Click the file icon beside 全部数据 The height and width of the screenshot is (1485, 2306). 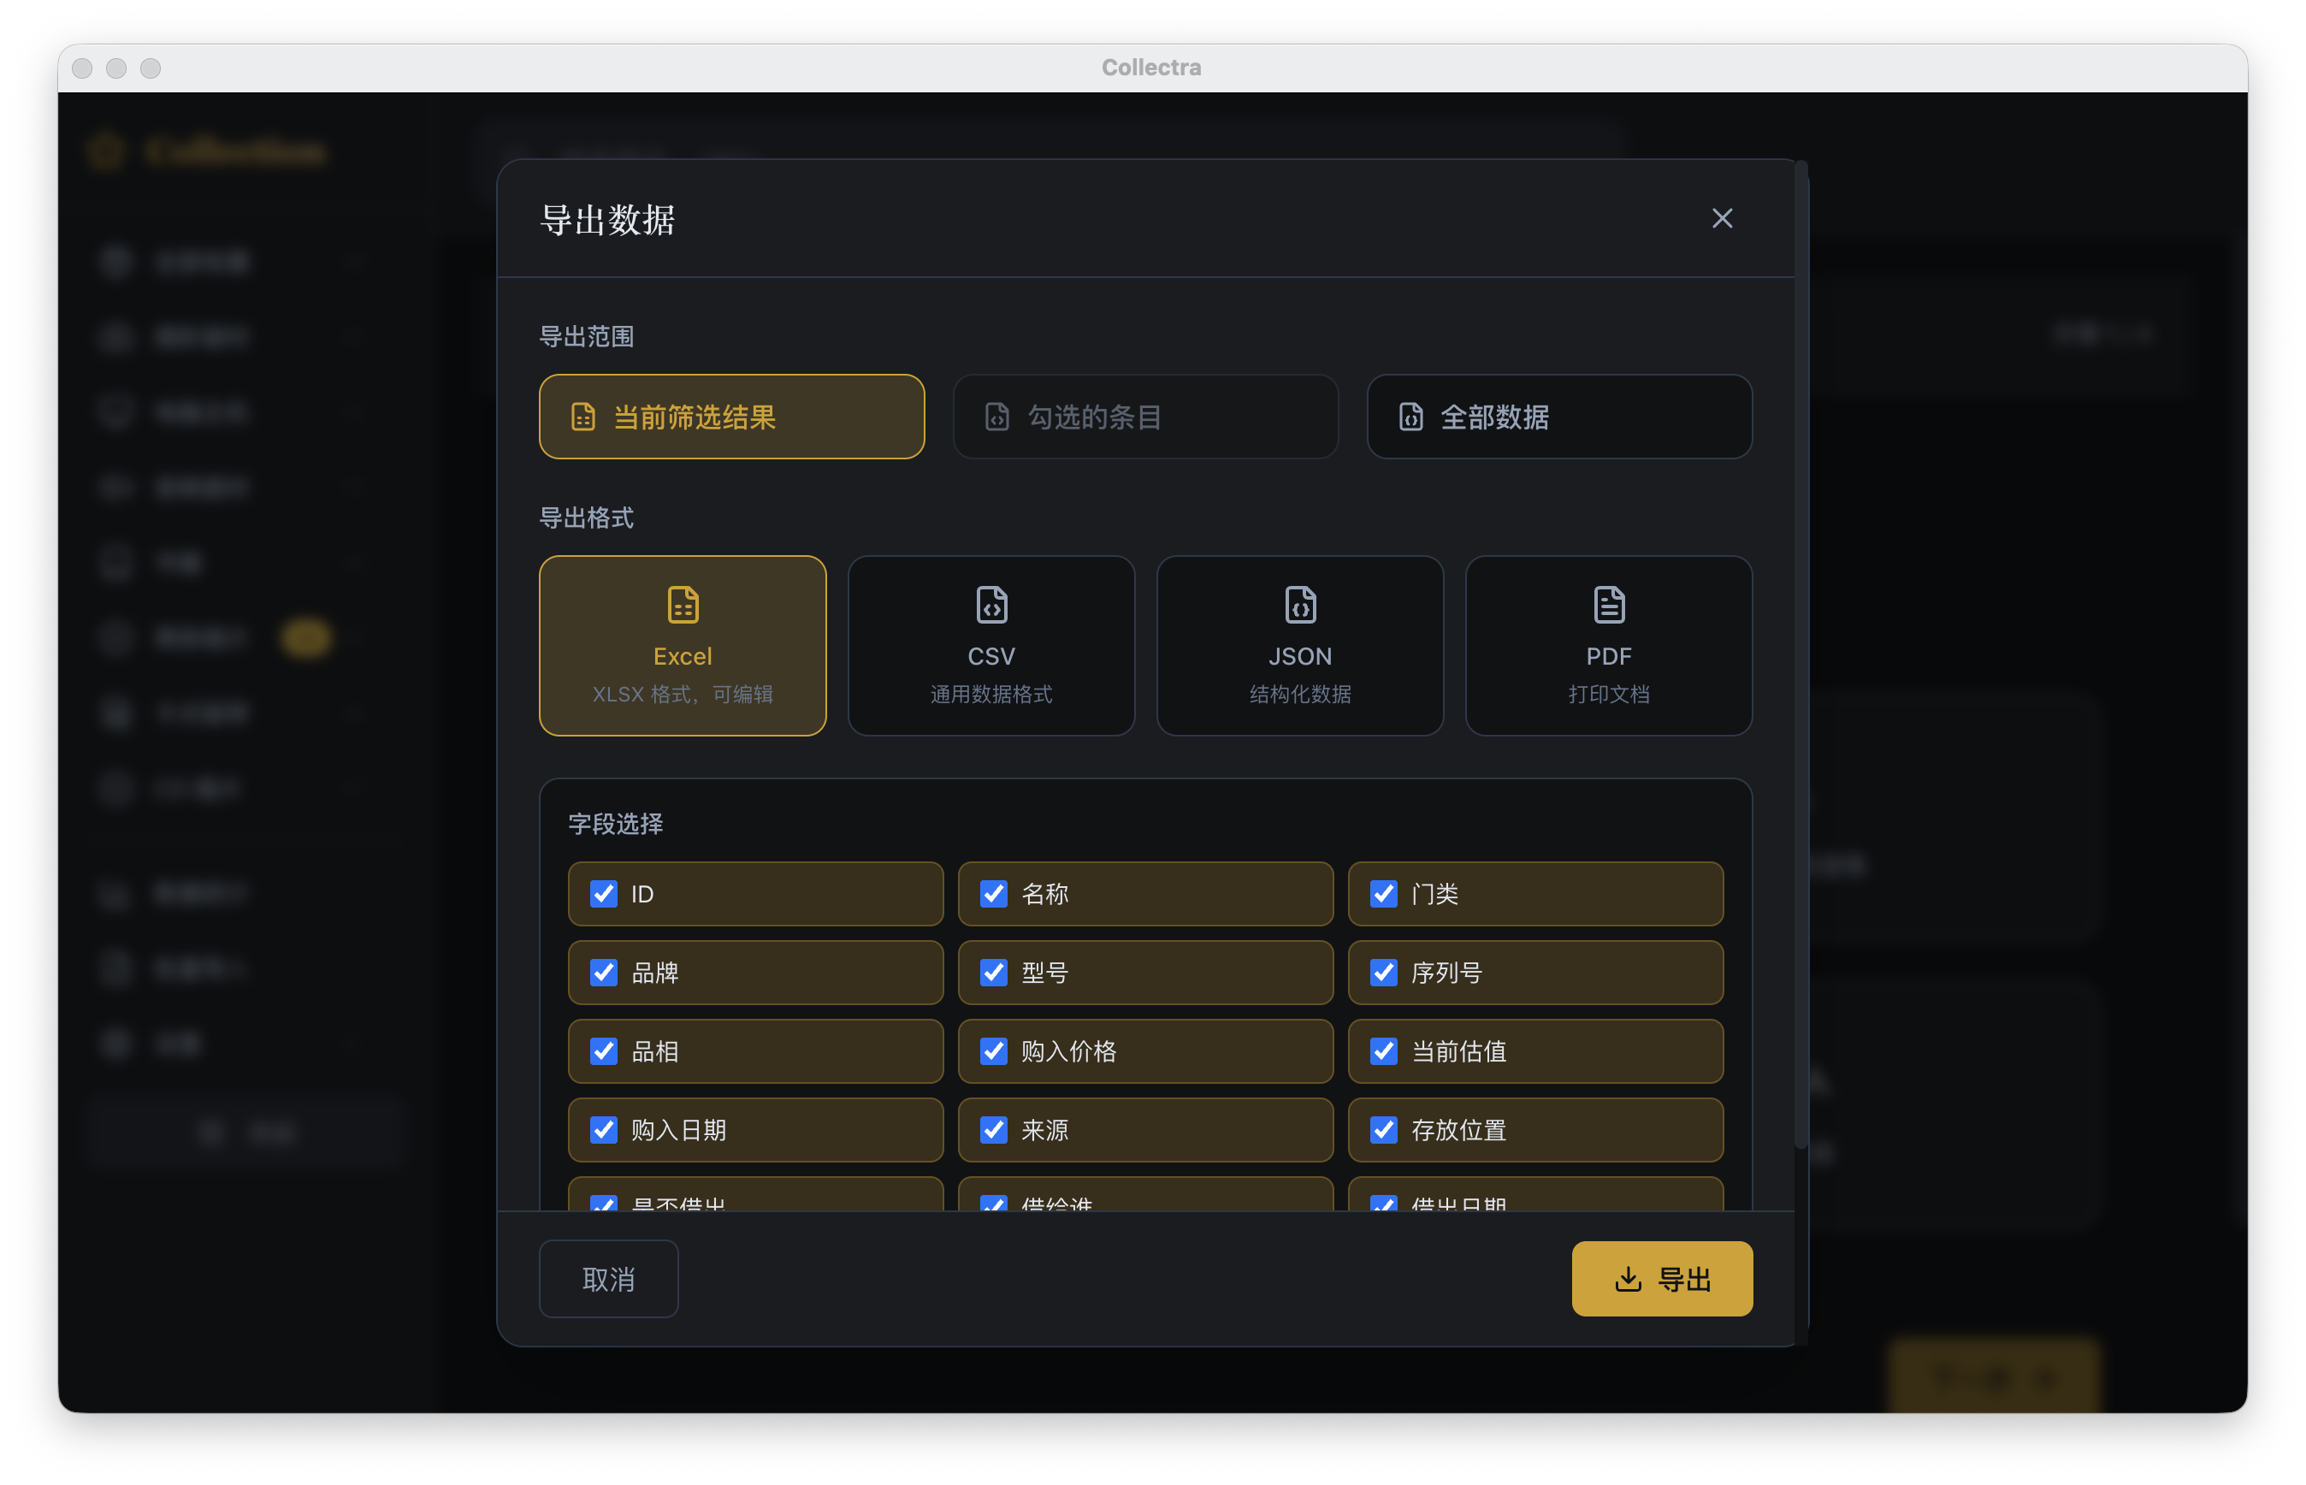pyautogui.click(x=1410, y=417)
